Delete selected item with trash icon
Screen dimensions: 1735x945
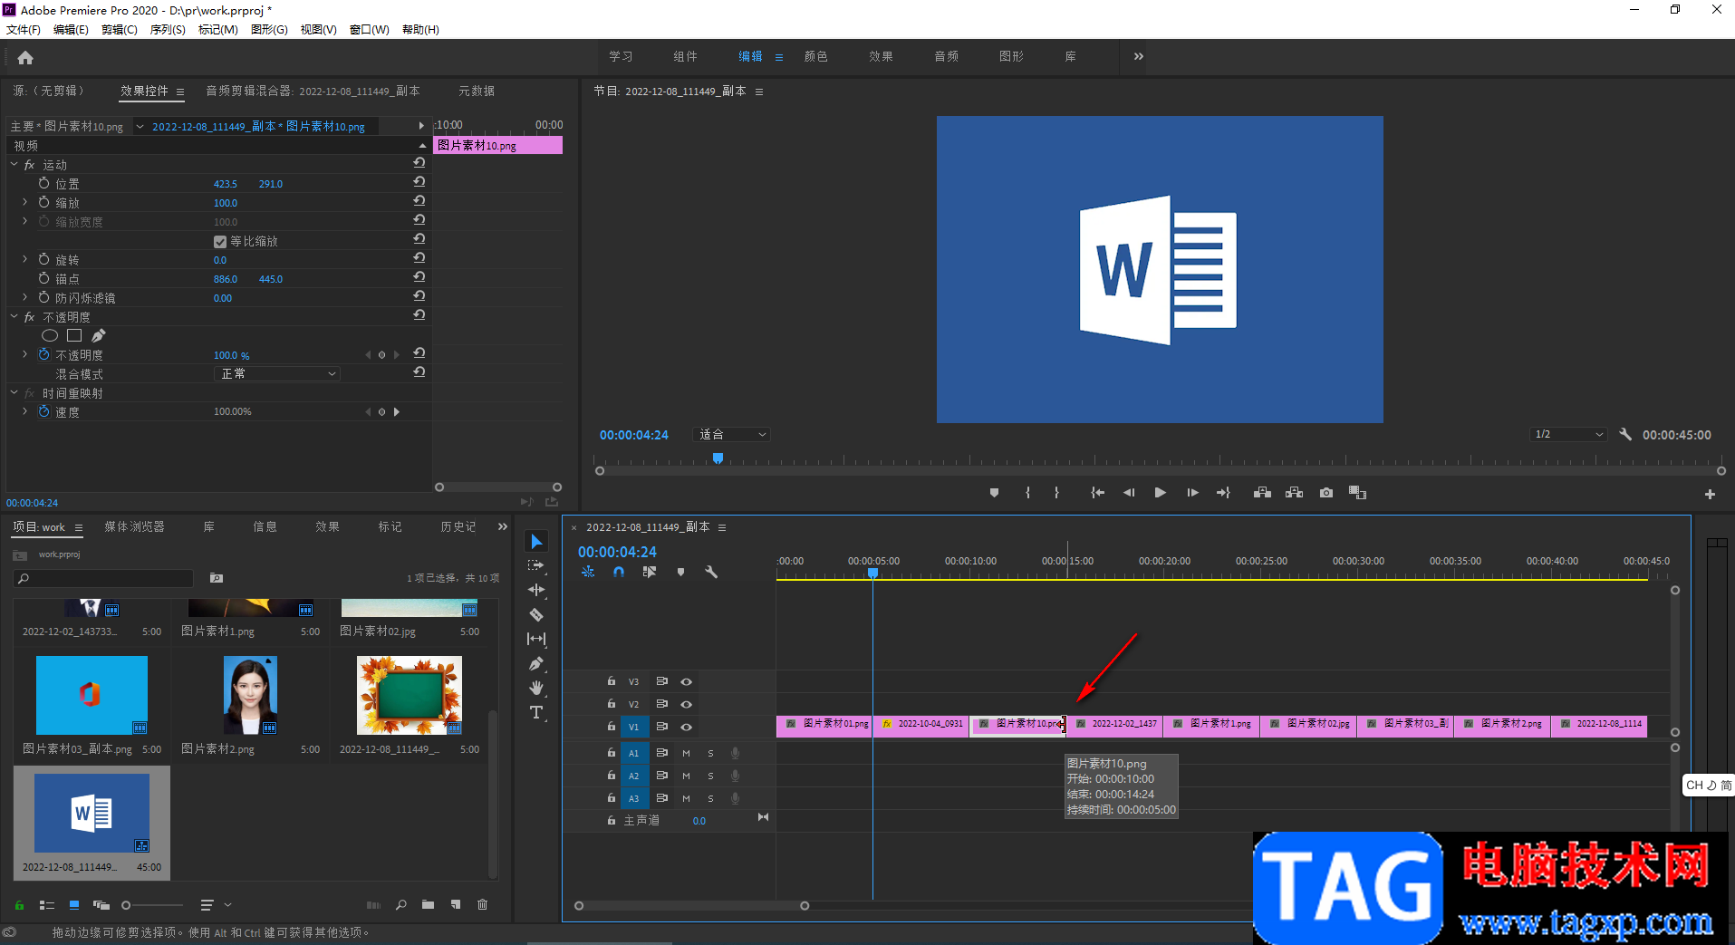coord(483,904)
